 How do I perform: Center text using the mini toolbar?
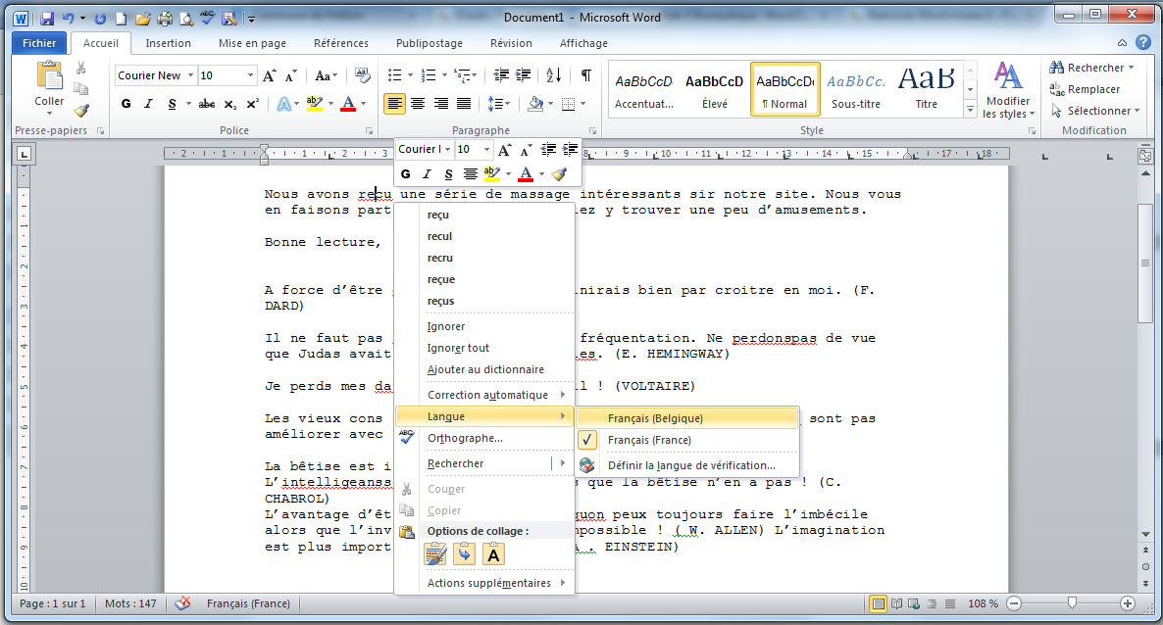point(471,174)
